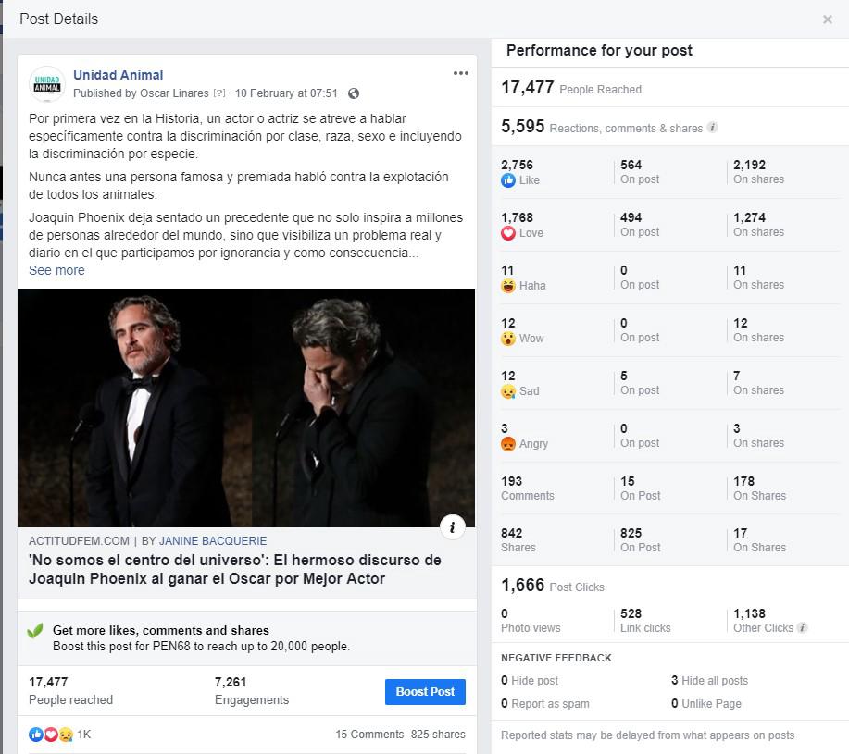Open the 15 Comments link
The image size is (849, 754).
369,735
